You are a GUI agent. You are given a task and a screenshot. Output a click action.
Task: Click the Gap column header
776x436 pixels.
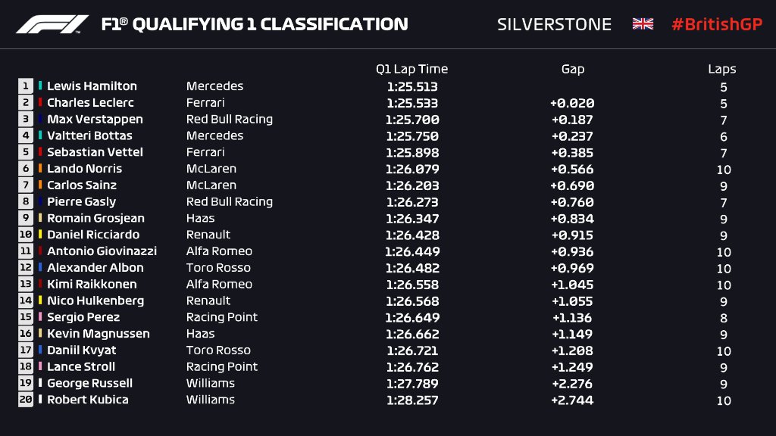pyautogui.click(x=572, y=69)
